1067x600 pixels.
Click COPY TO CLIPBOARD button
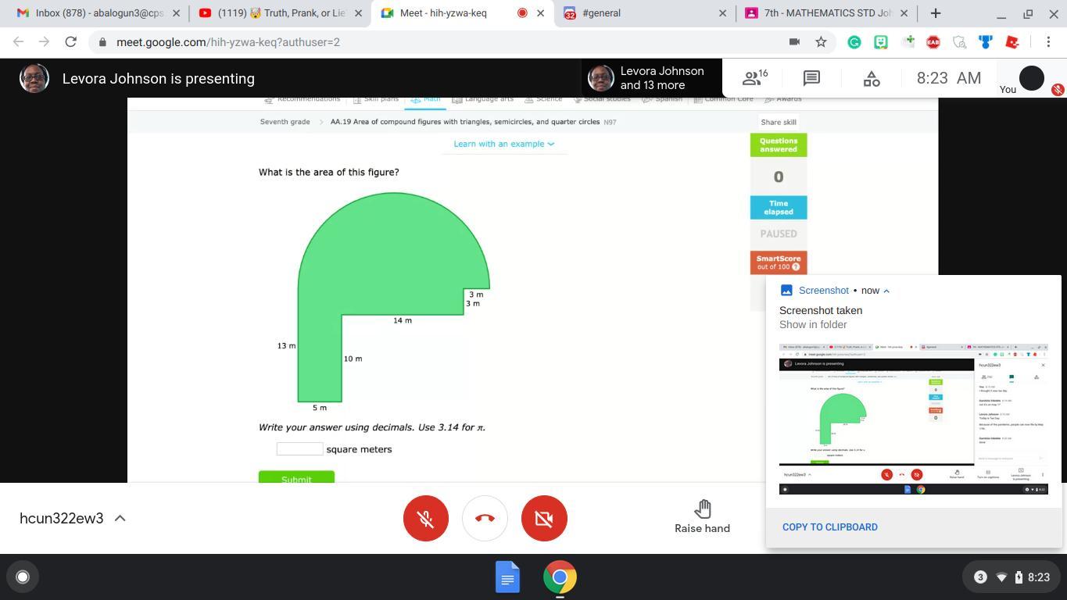[x=829, y=527]
